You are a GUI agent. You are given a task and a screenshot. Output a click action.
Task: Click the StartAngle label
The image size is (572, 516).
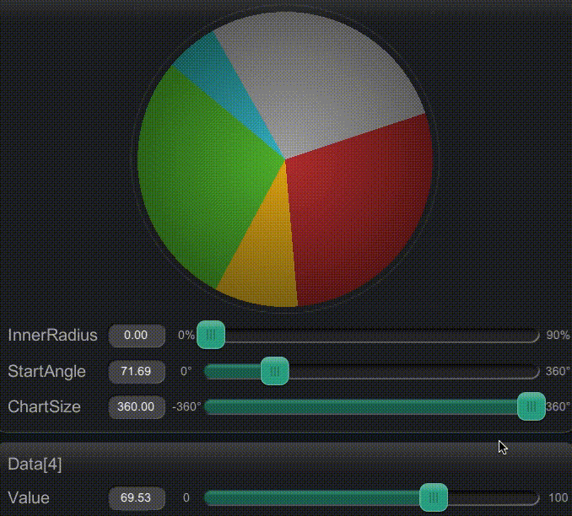(46, 371)
